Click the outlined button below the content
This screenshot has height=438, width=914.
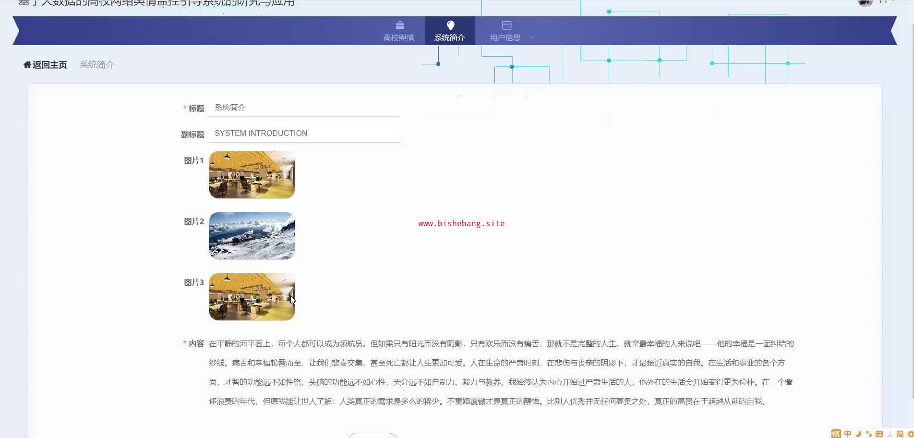pyautogui.click(x=373, y=435)
